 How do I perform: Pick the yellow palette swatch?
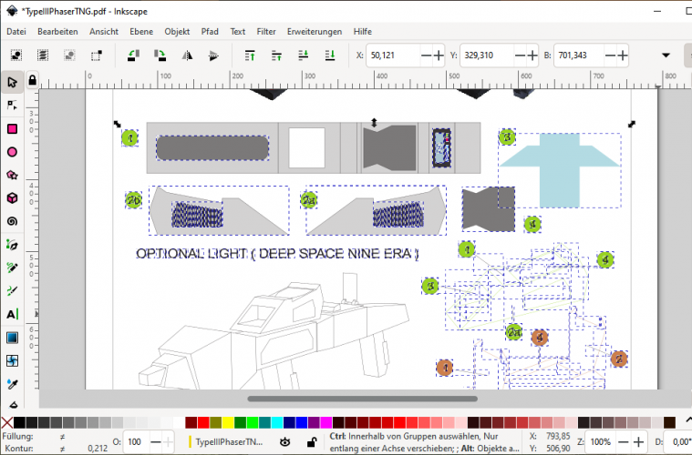coord(228,423)
